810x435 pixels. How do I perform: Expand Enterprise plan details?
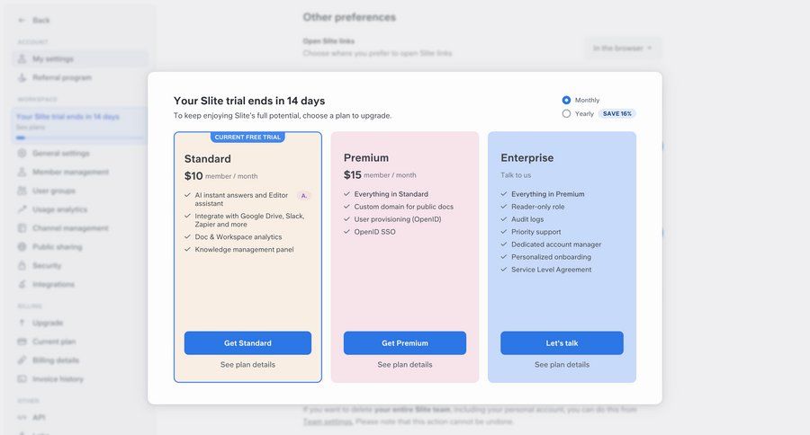[x=562, y=365]
